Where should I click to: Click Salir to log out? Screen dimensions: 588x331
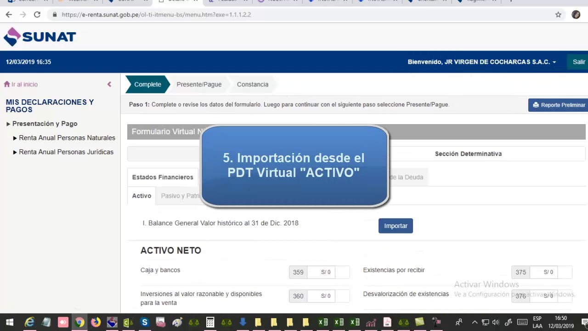(578, 62)
